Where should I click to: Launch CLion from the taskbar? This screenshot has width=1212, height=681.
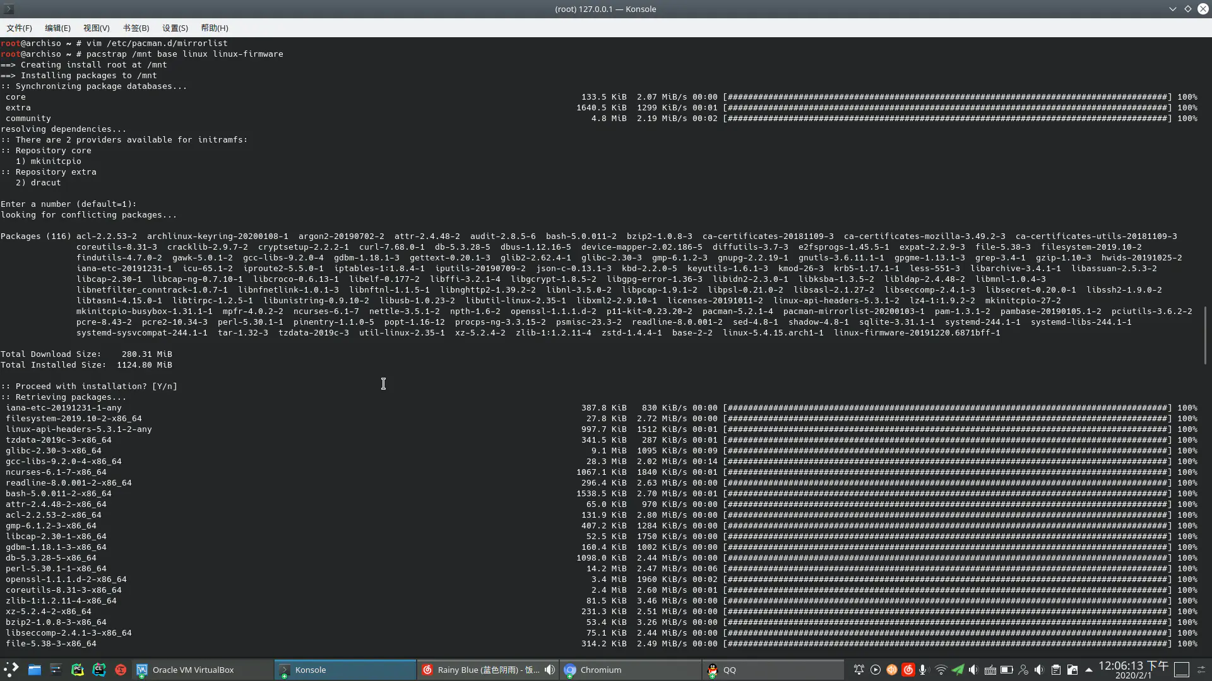[x=98, y=670]
